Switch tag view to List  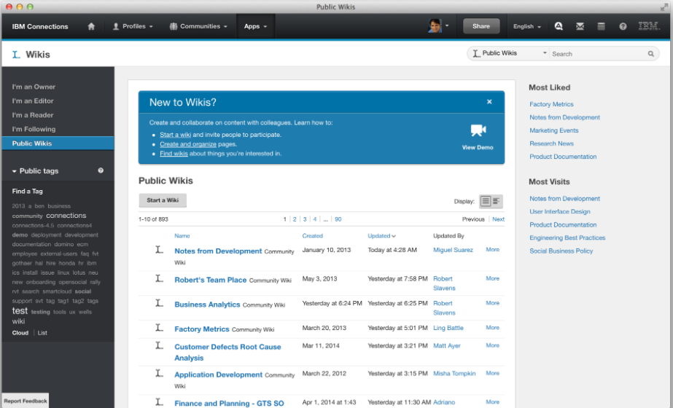[x=42, y=333]
